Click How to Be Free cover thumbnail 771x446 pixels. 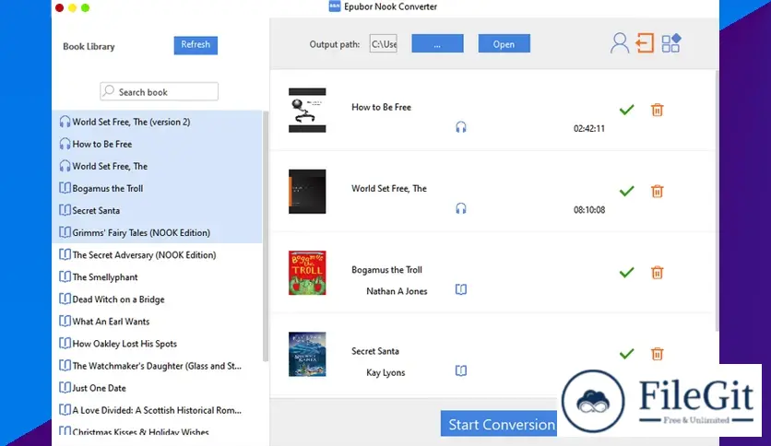pyautogui.click(x=307, y=110)
